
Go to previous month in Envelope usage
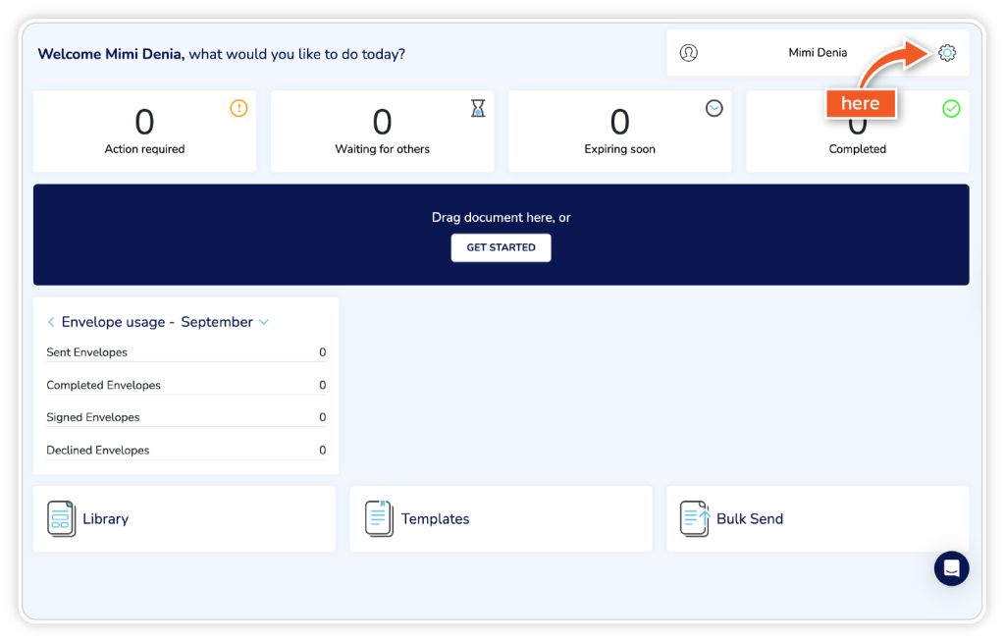click(51, 322)
